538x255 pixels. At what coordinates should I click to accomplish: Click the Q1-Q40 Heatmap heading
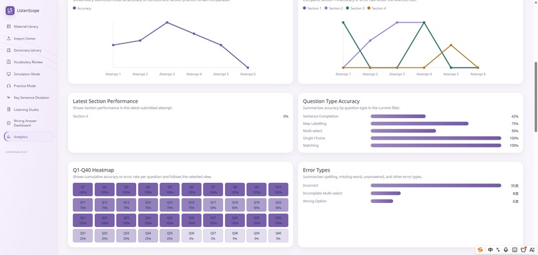pos(93,170)
